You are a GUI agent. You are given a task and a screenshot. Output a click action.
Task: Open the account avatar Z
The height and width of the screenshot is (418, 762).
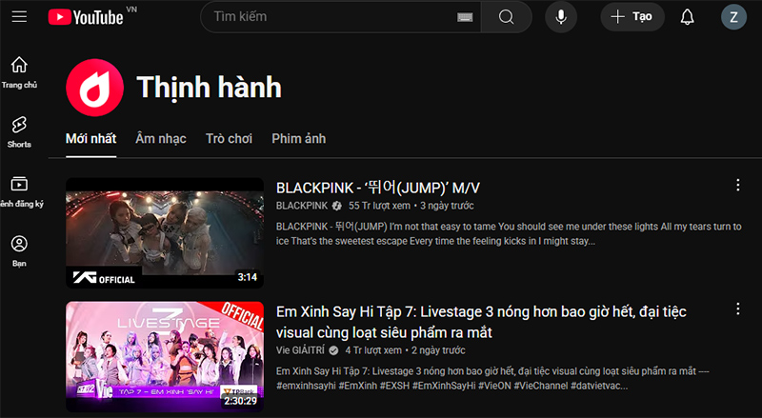pyautogui.click(x=733, y=17)
